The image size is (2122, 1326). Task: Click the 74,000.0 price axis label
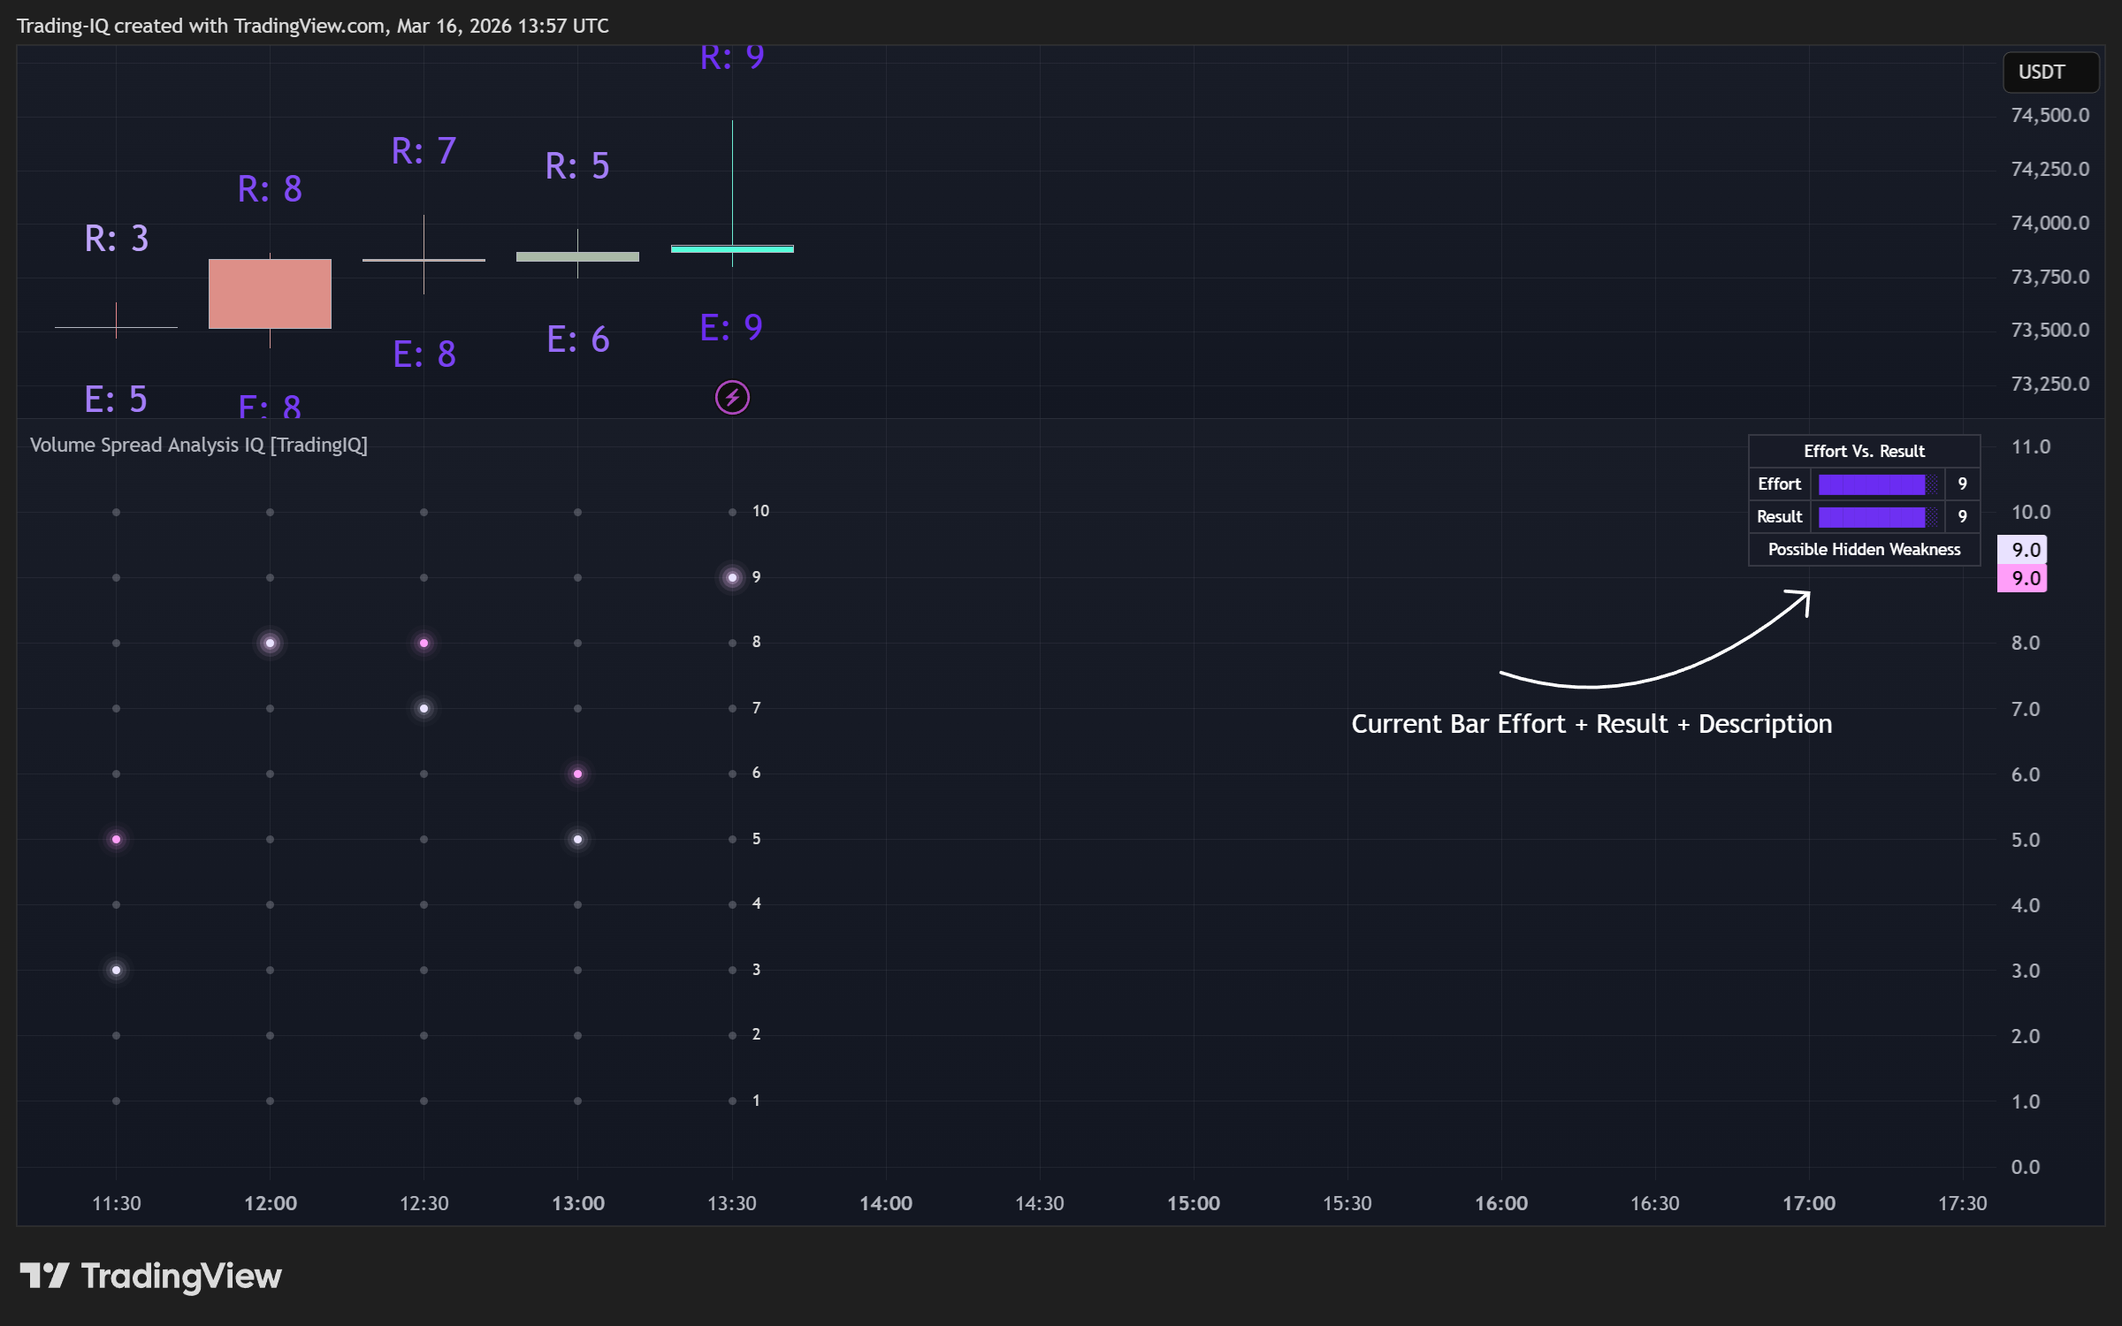coord(2049,223)
